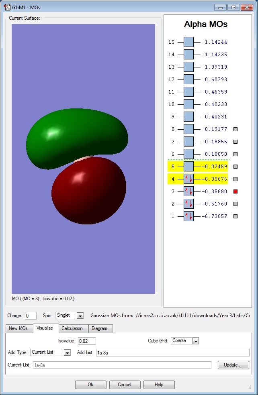This screenshot has width=258, height=395.
Task: Select the MO 12 orbital box
Action: (188, 79)
